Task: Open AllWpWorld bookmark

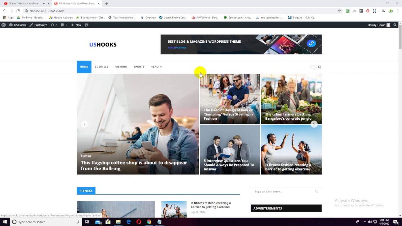Action: pos(205,18)
